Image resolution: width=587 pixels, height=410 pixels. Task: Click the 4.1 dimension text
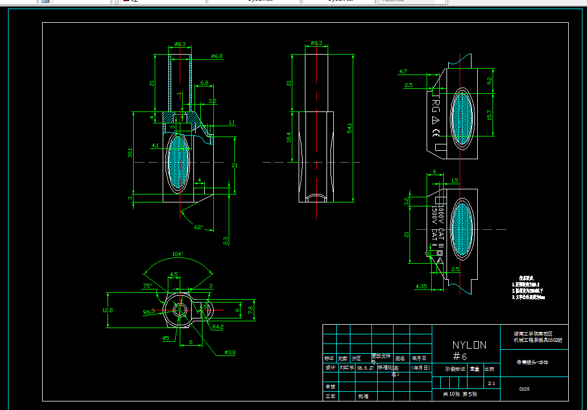tap(155, 146)
